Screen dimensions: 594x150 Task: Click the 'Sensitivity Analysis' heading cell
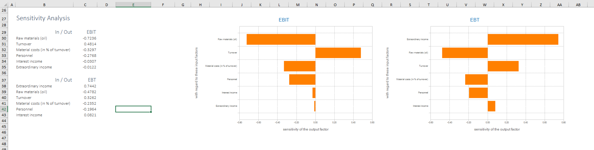[x=43, y=18]
